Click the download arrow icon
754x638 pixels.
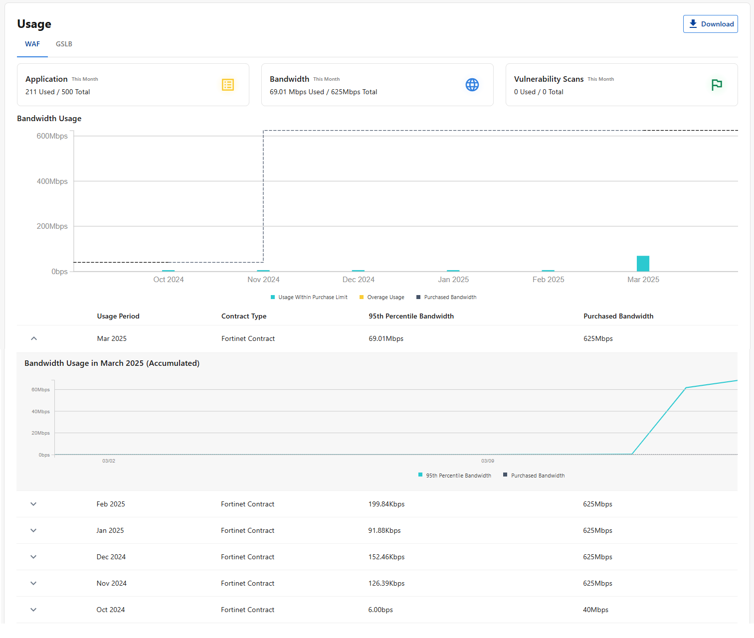pyautogui.click(x=693, y=24)
